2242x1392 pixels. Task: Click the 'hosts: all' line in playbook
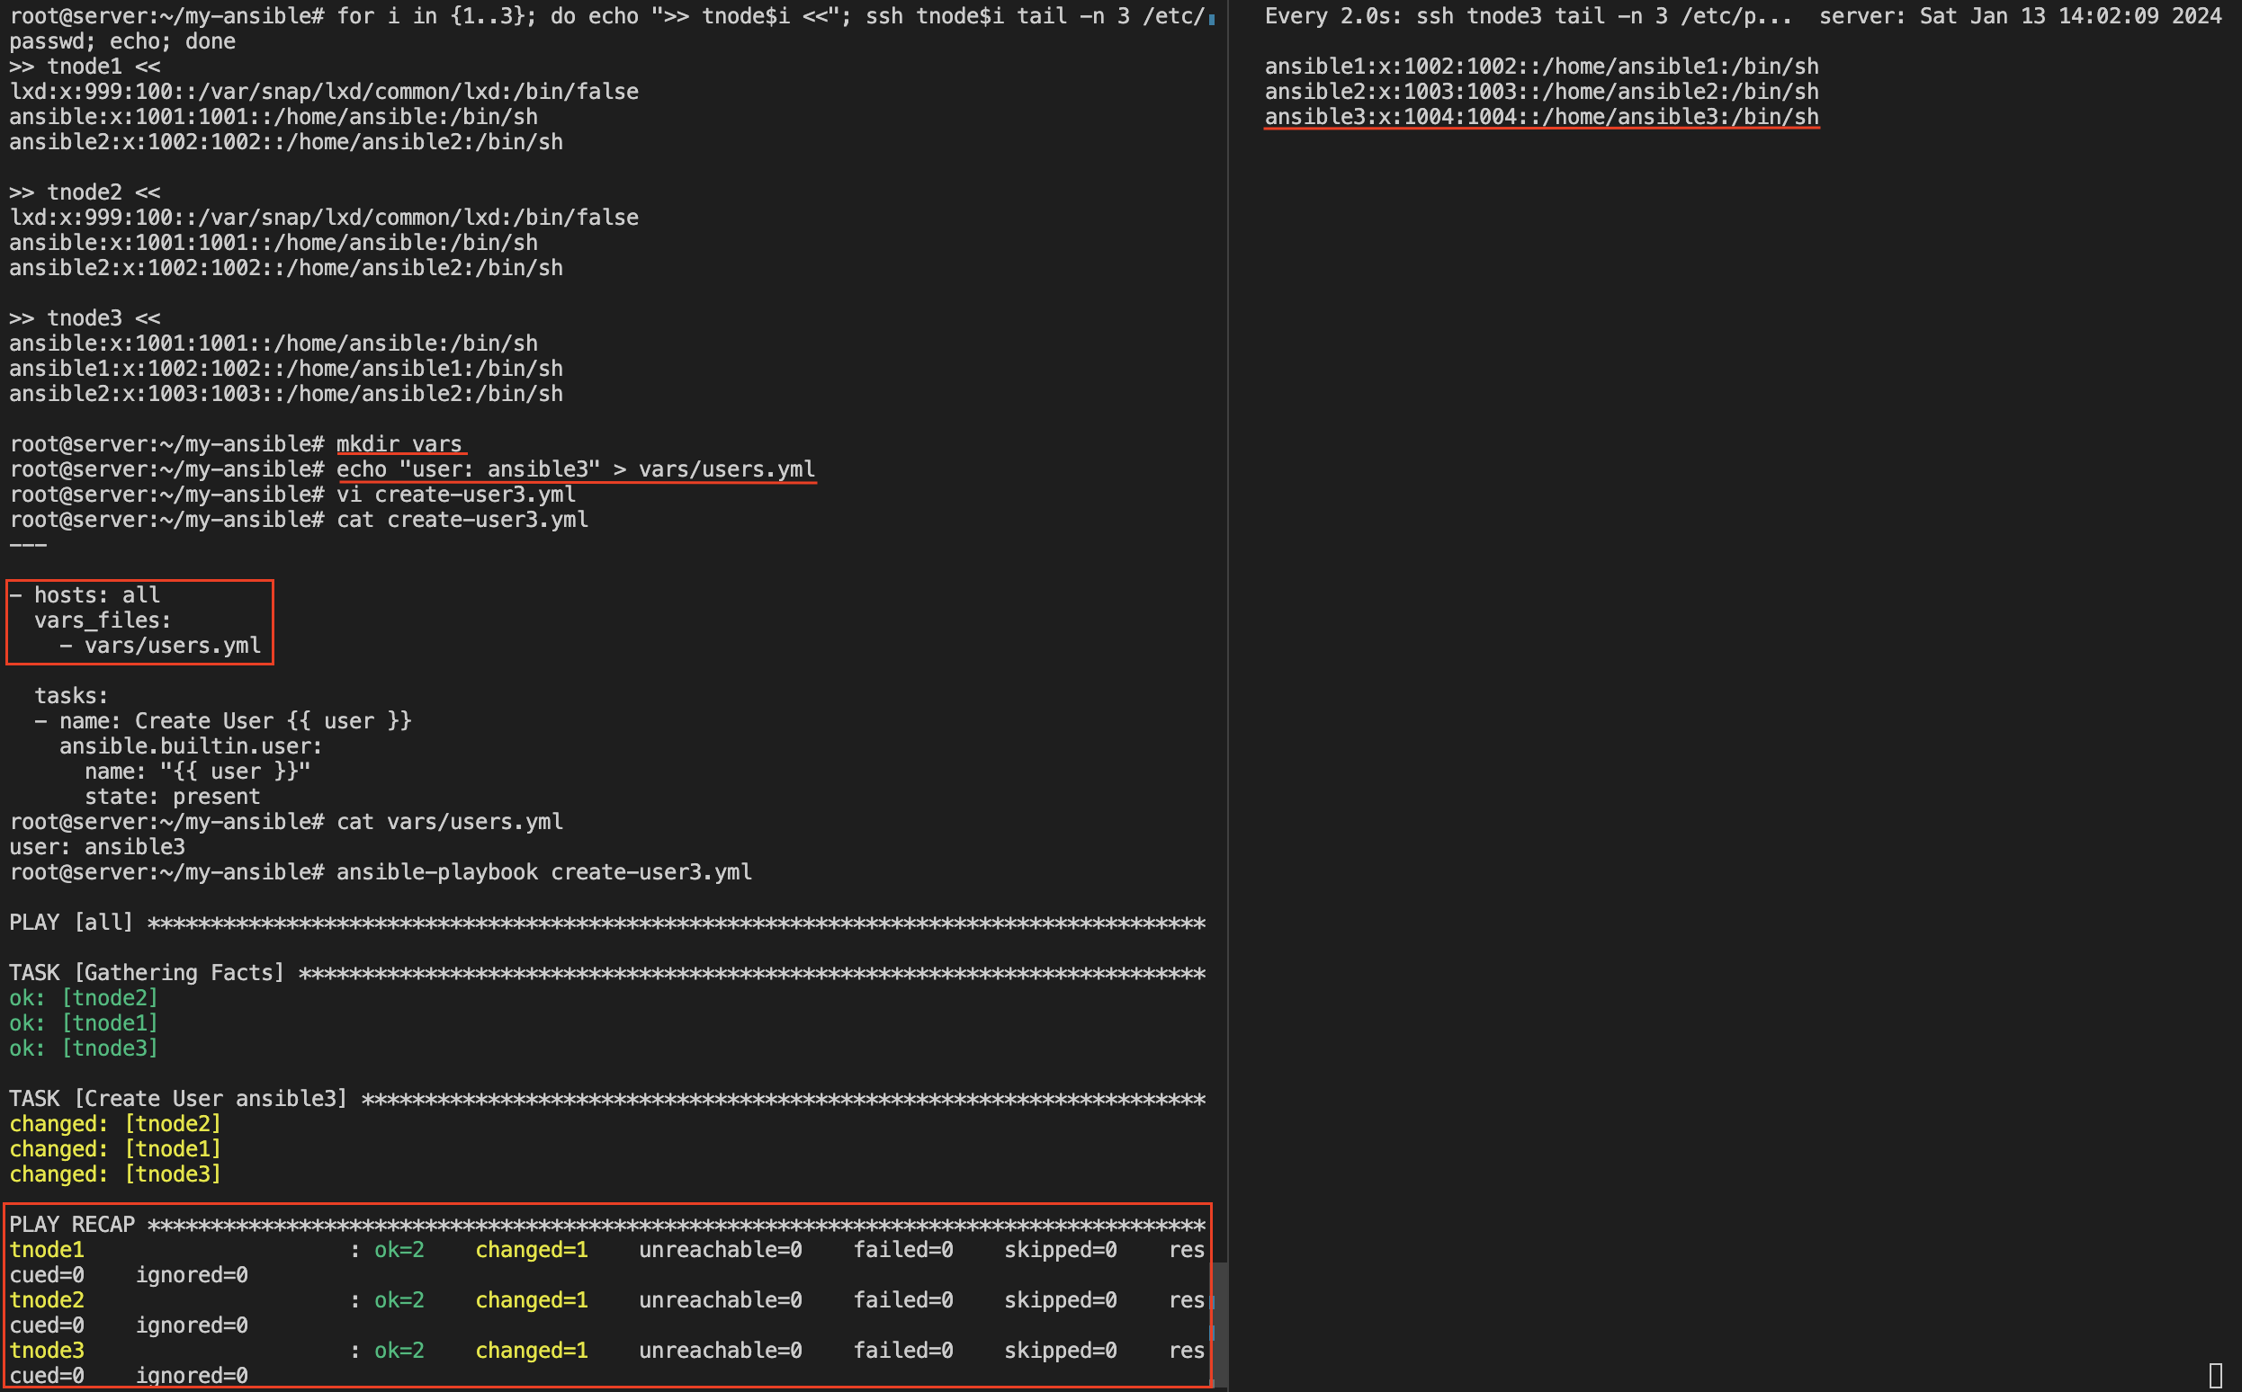tap(95, 595)
